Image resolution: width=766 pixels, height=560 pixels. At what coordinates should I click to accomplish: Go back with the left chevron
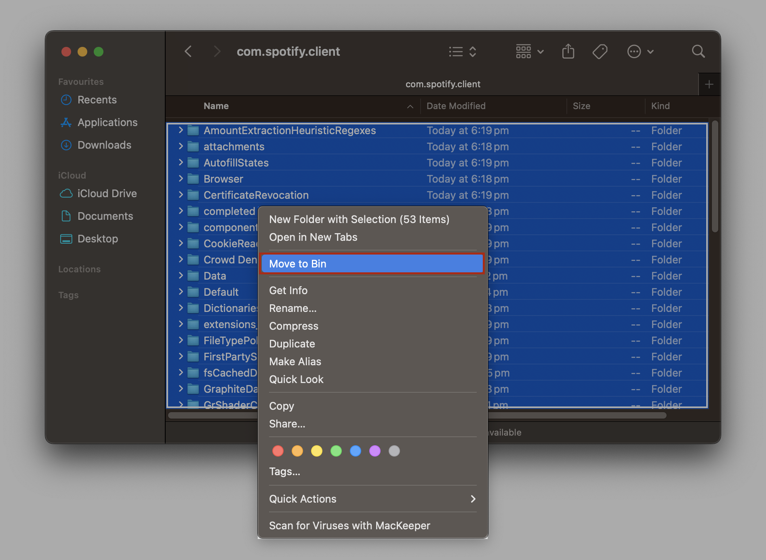(188, 52)
